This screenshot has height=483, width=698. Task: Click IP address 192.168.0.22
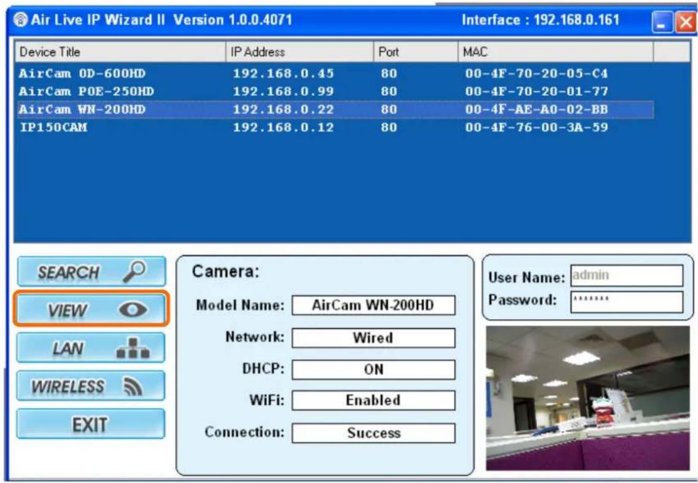coord(284,109)
